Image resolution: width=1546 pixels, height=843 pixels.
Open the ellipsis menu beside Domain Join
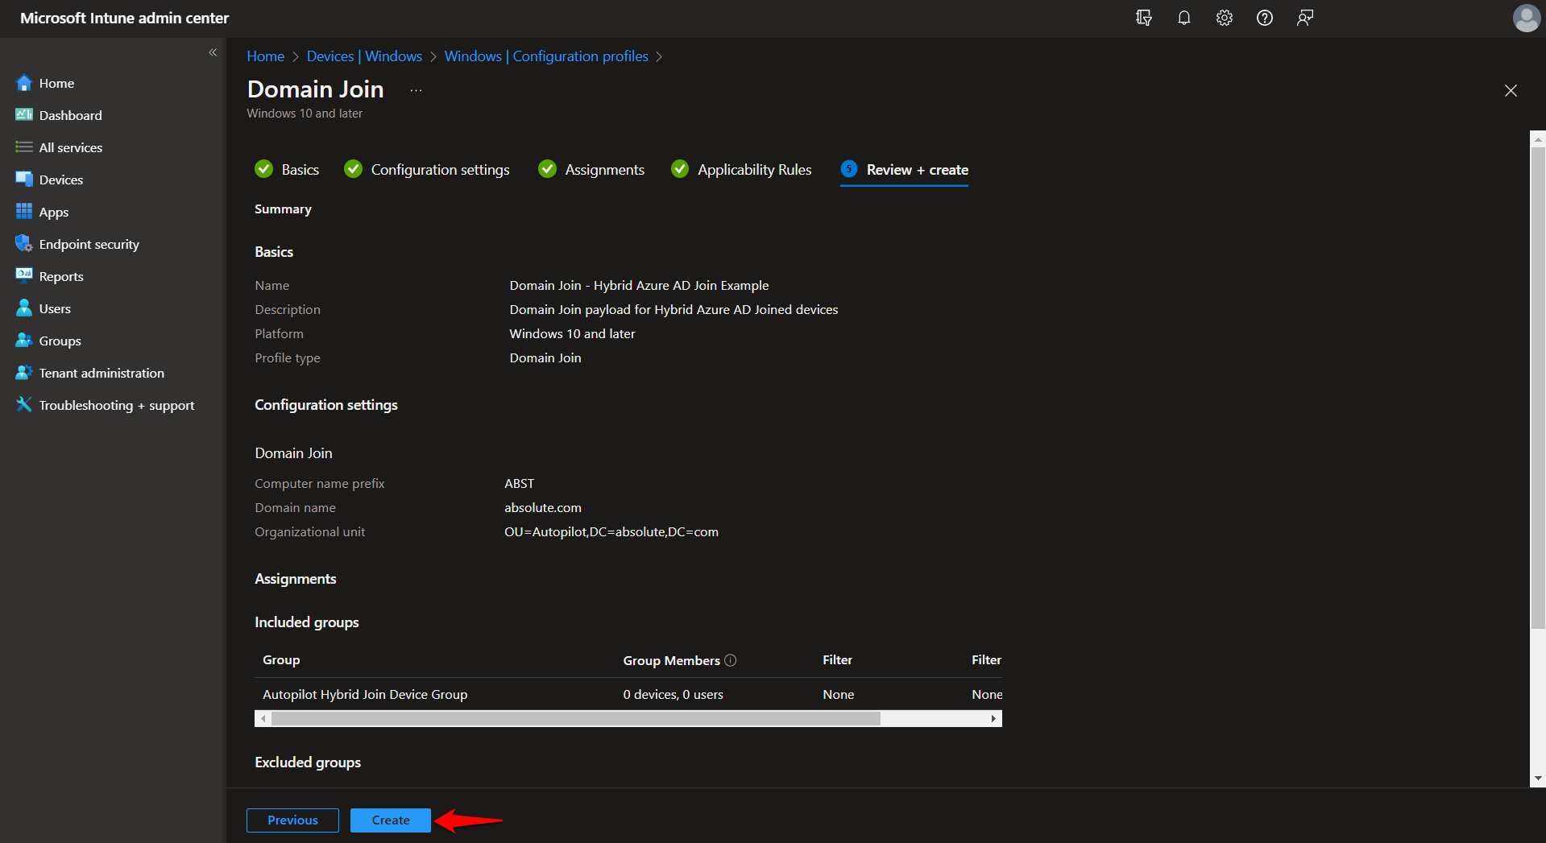pos(415,90)
